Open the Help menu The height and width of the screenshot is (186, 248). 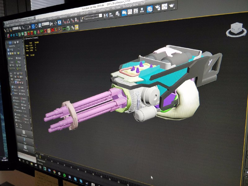pos(94,12)
